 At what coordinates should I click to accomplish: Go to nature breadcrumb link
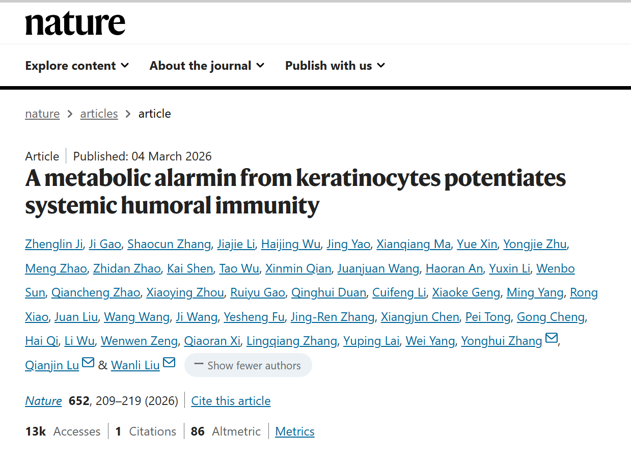[x=42, y=114]
